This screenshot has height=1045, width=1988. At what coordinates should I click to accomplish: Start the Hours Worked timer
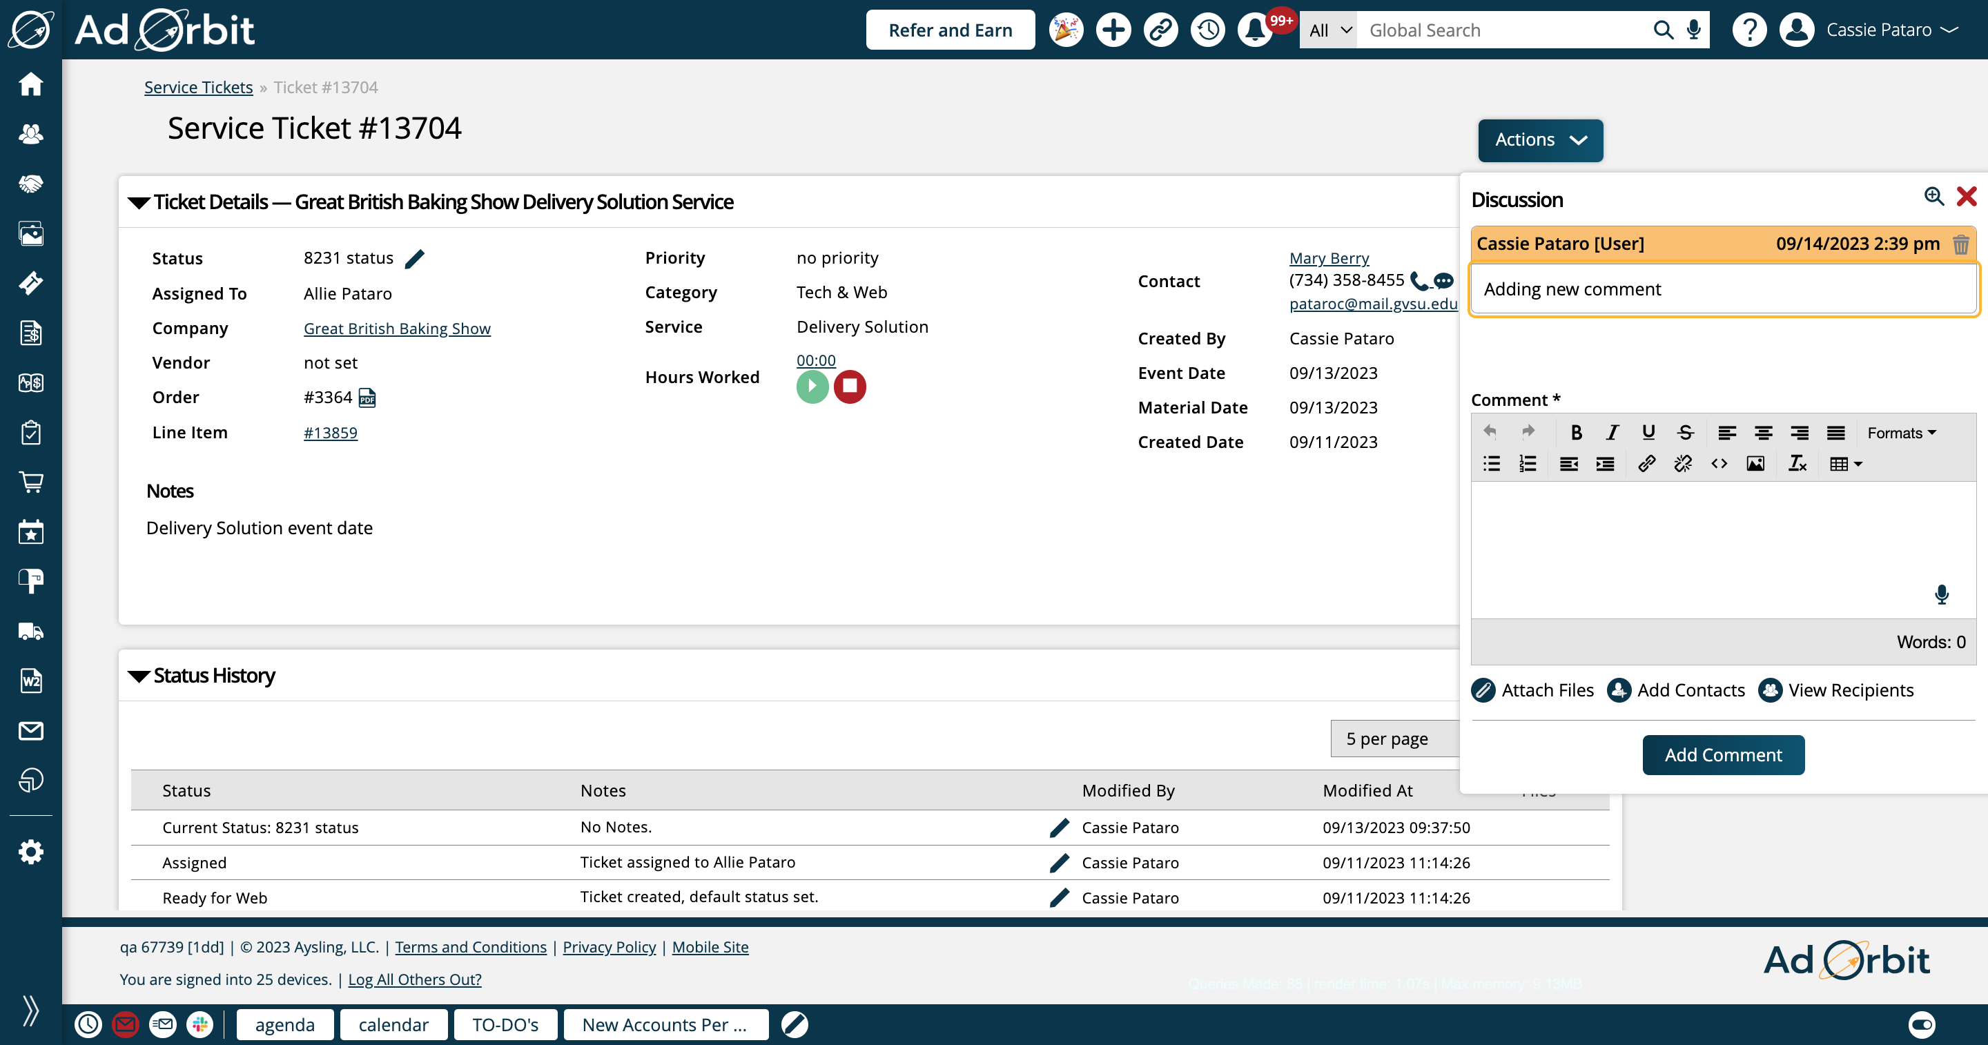812,387
